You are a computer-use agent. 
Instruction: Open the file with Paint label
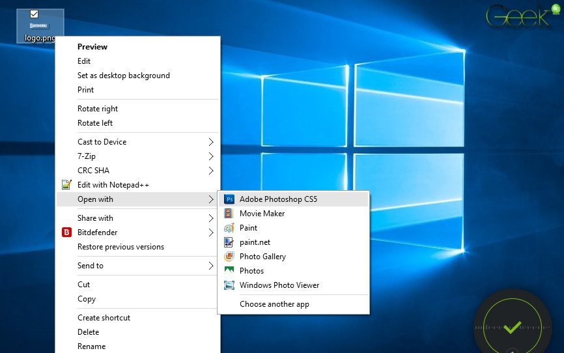[x=249, y=228]
